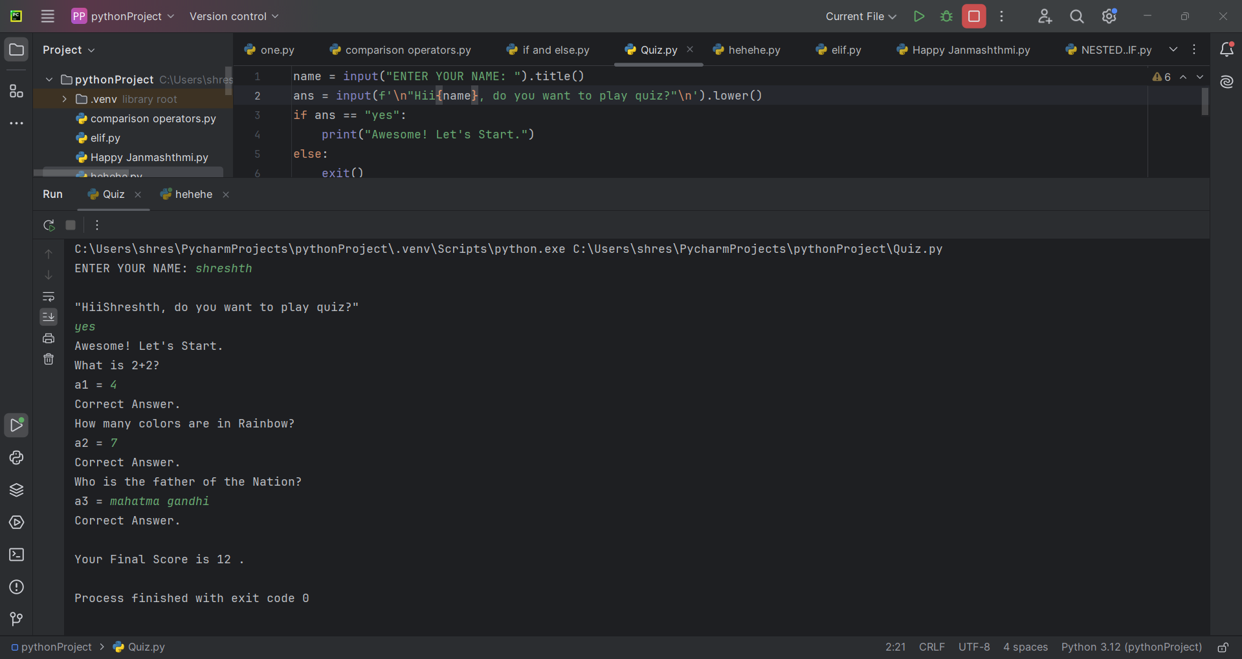Switch to Happy Janmashthmi.py editor tab
Viewport: 1242px width, 659px height.
click(963, 50)
